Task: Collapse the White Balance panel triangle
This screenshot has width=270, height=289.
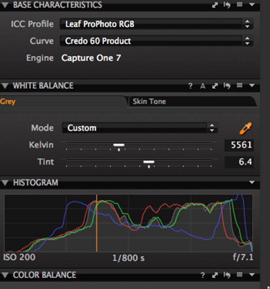Action: (5, 86)
